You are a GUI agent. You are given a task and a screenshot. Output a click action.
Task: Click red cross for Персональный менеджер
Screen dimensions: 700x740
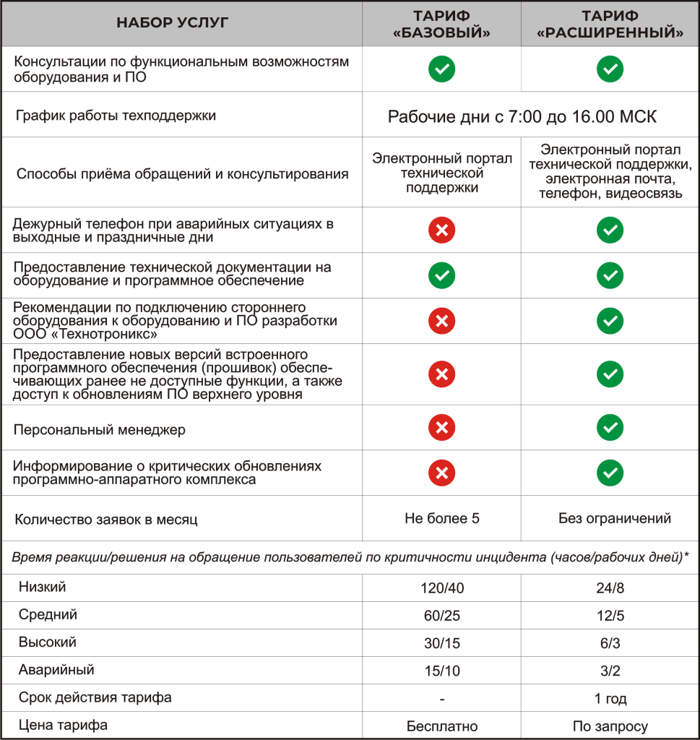pyautogui.click(x=441, y=428)
